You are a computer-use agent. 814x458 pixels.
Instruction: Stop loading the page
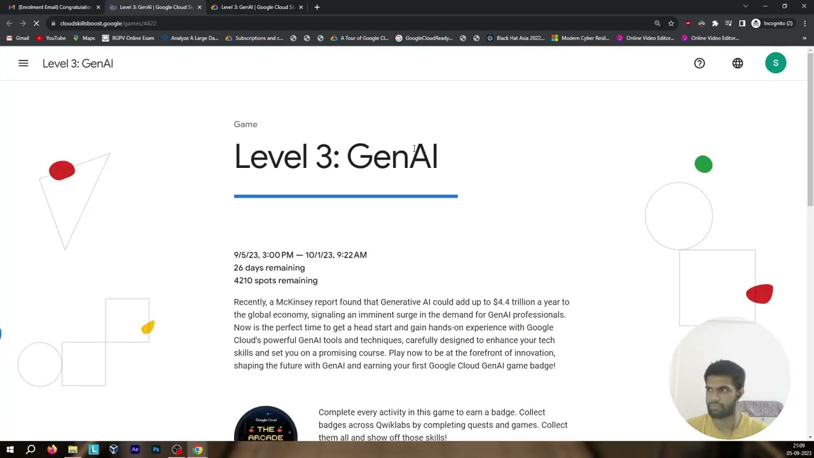click(x=36, y=24)
